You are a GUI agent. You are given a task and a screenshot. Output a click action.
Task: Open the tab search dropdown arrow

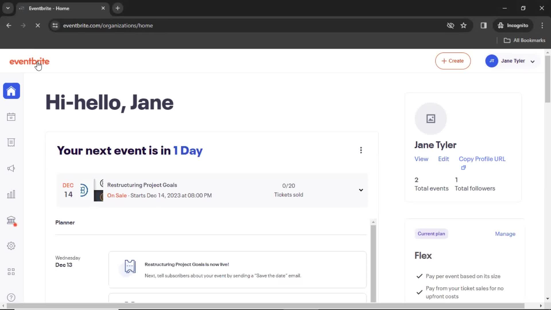pyautogui.click(x=8, y=8)
